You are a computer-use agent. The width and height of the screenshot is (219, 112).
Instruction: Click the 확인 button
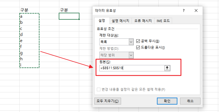click(x=167, y=101)
